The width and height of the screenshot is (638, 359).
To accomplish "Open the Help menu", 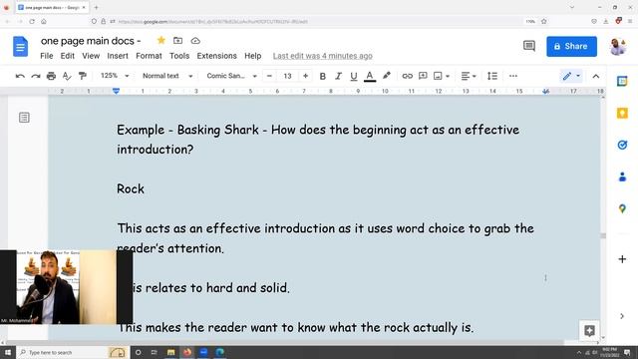I will [252, 56].
